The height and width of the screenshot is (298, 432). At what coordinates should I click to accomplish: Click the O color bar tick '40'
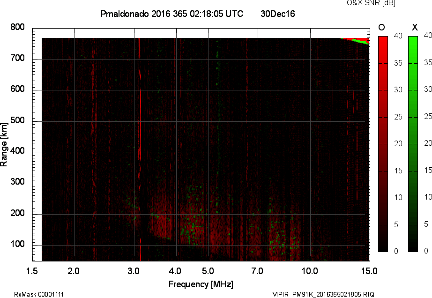[398, 36]
